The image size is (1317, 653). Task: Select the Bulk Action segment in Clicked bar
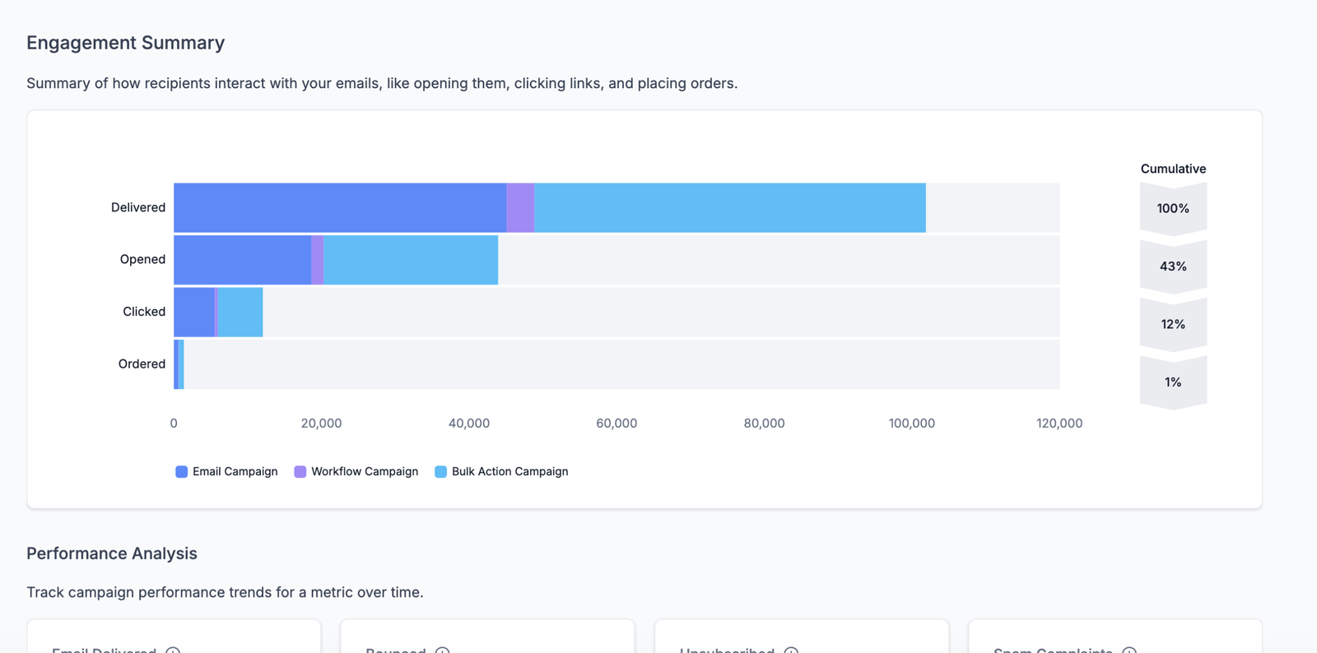click(240, 312)
